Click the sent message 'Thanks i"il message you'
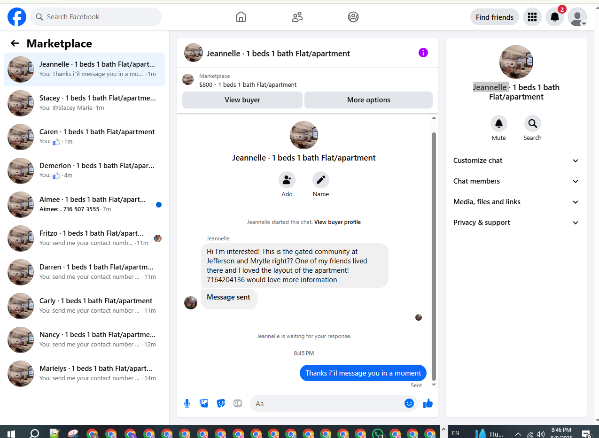 [x=363, y=373]
